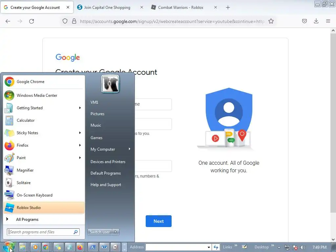
Task: Open the Firefox hamburger menu
Action: [x=328, y=21]
